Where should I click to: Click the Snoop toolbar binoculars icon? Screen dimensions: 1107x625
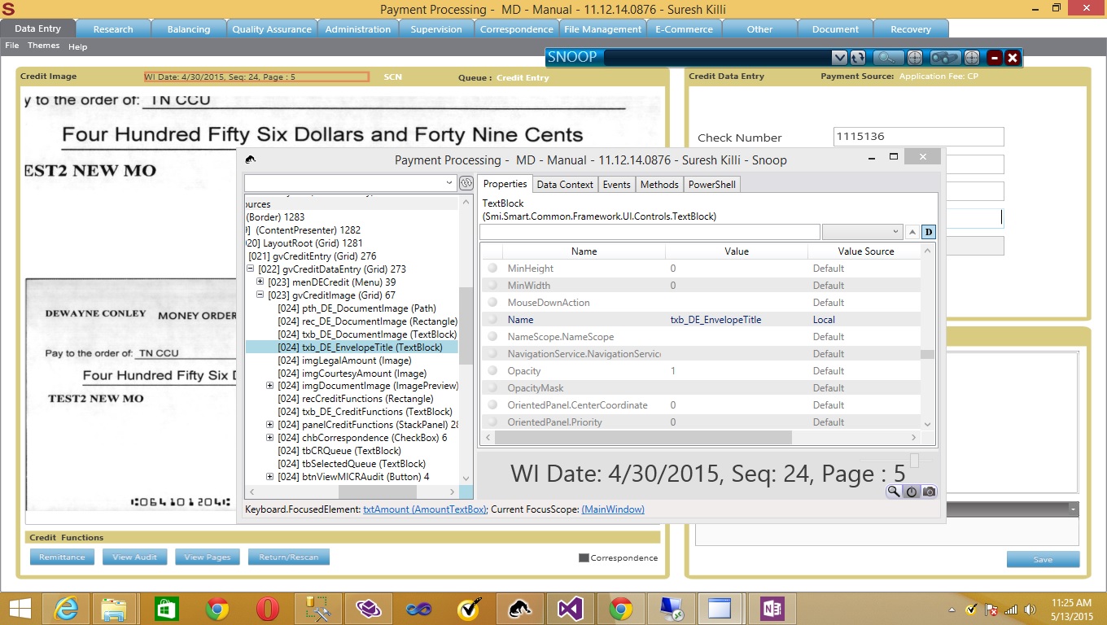tap(944, 58)
